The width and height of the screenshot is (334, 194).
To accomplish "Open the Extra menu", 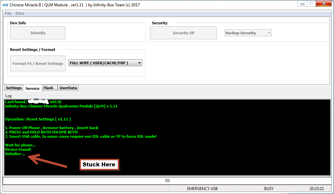I will pyautogui.click(x=20, y=13).
